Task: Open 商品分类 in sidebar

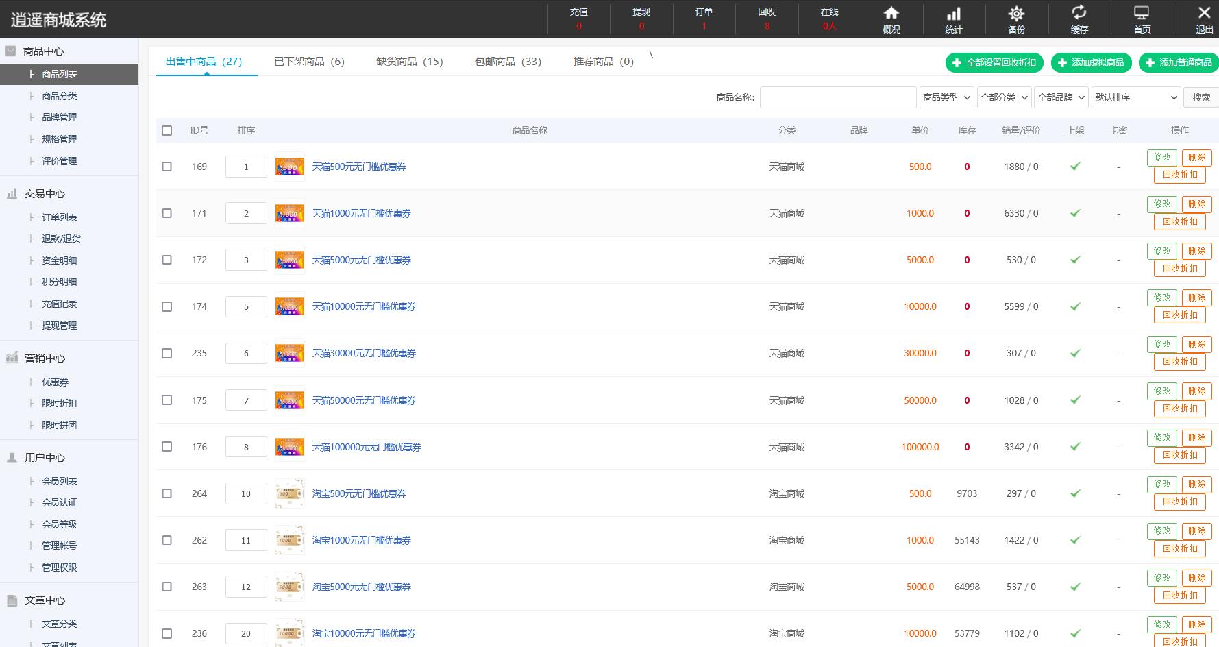Action: pos(59,96)
